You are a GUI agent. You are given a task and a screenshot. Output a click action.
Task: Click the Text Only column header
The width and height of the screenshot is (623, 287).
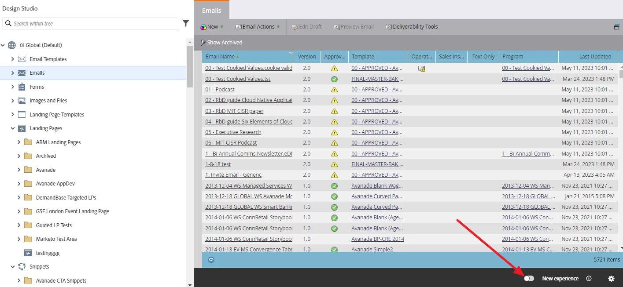tap(483, 57)
